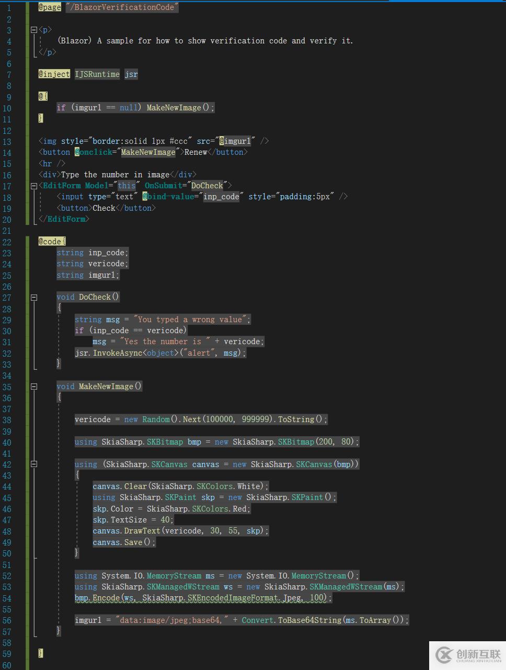Click the 100000 argument
The image size is (506, 670).
pyautogui.click(x=219, y=419)
